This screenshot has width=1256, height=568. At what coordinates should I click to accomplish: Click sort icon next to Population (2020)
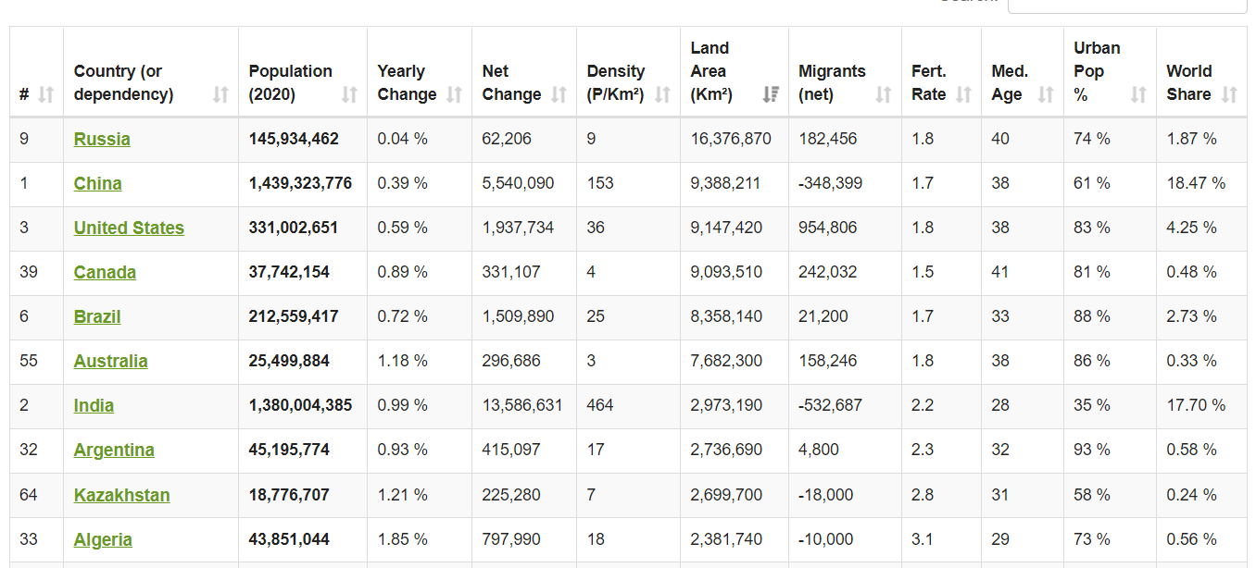[349, 94]
